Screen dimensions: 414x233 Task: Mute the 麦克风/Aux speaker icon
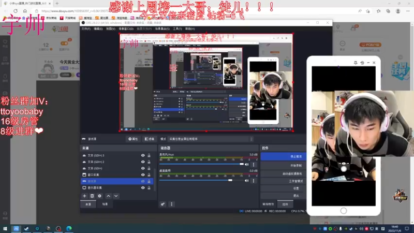(x=247, y=164)
